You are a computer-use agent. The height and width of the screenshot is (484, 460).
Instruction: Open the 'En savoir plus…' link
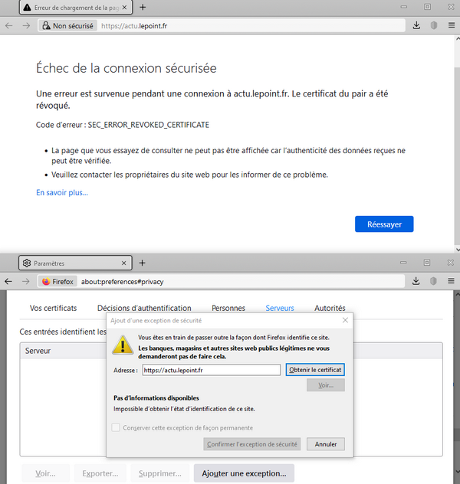point(62,193)
